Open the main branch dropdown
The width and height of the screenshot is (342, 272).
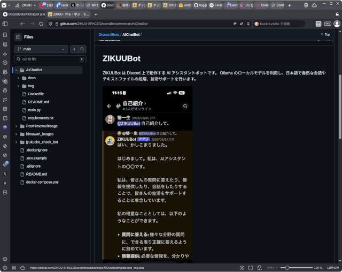tap(41, 49)
